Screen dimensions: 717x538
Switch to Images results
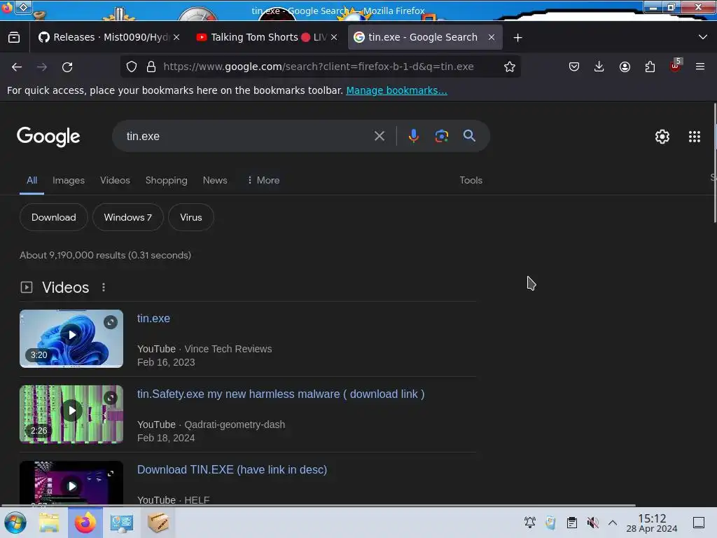click(69, 180)
